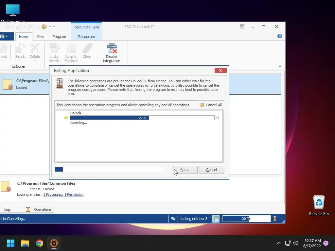Show hidden system tray icons
Screen dimensions: 335x251
[279, 243]
